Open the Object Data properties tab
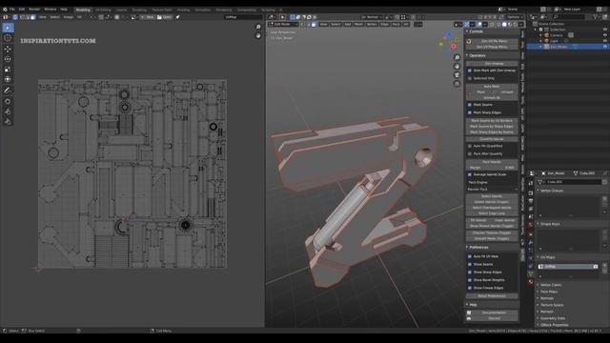 (x=531, y=274)
